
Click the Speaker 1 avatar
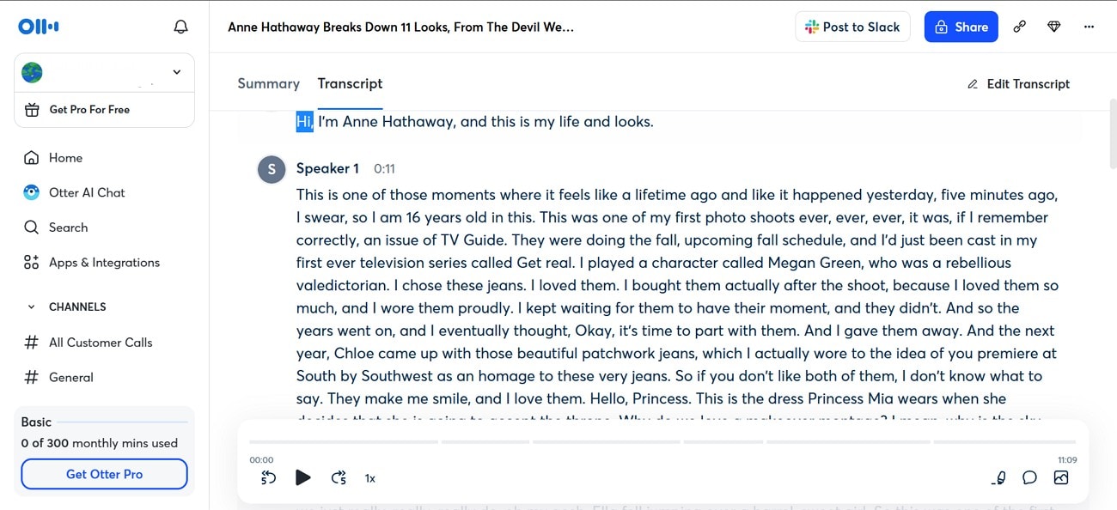[x=272, y=169]
